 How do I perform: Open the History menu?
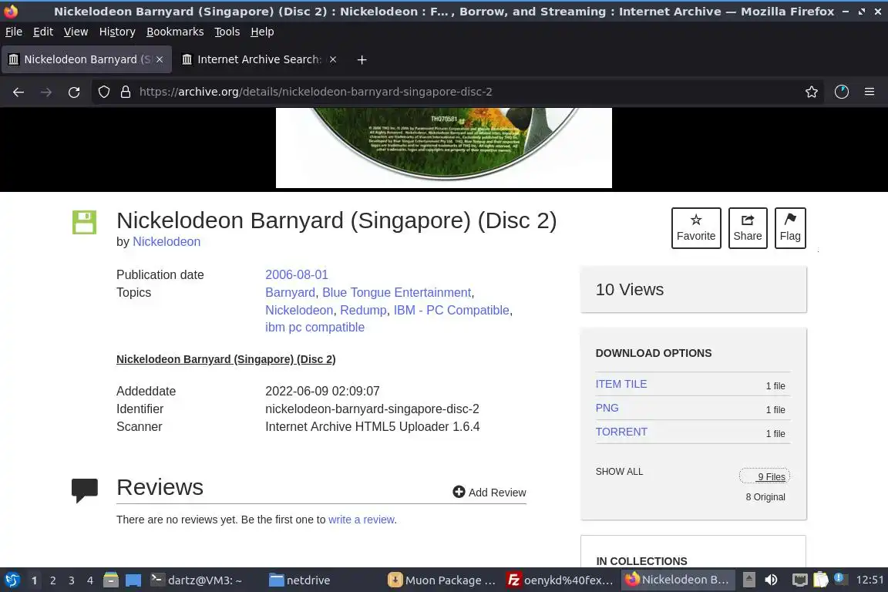coord(117,32)
